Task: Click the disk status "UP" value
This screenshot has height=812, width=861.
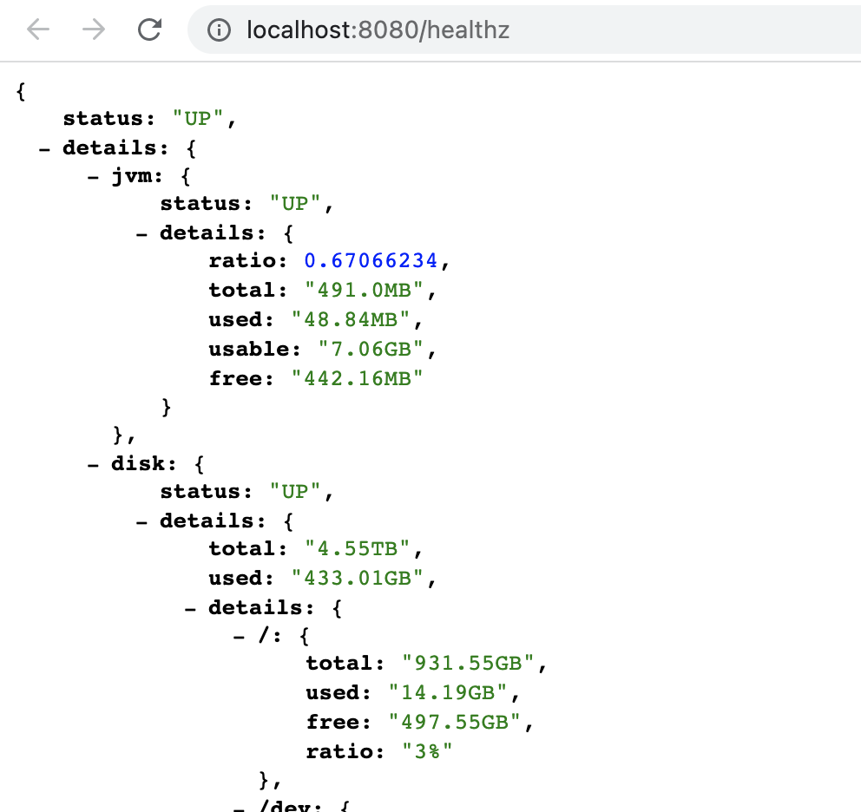Action: 295,491
